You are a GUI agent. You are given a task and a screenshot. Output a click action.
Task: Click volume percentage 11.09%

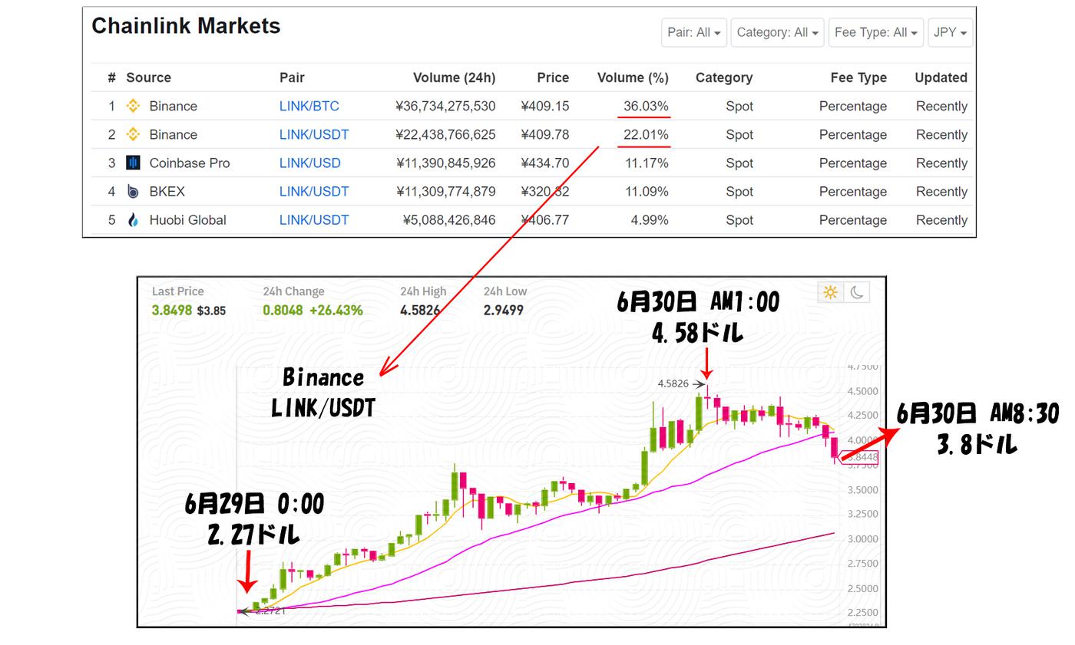tap(647, 191)
